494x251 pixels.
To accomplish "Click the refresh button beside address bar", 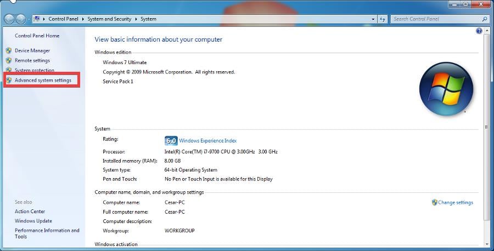I will click(382, 19).
